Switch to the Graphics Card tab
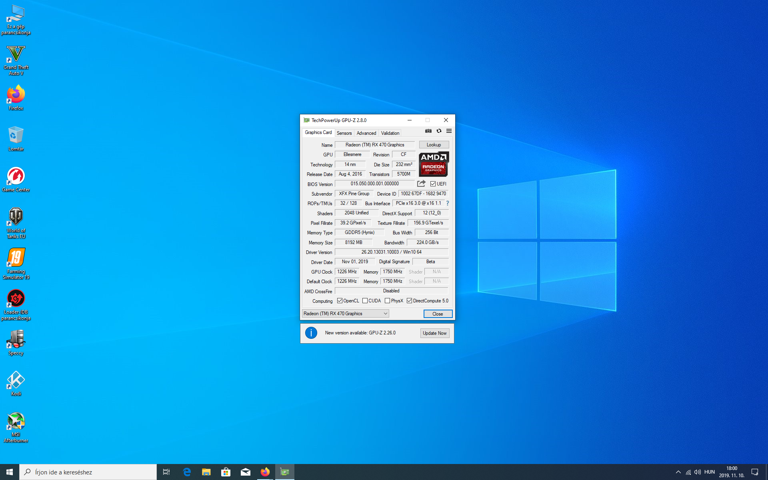Screen dimensions: 768x480 coord(318,132)
